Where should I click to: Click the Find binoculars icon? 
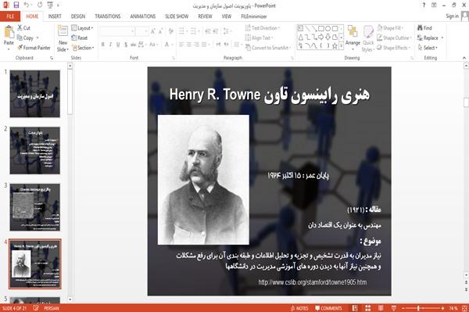420,28
